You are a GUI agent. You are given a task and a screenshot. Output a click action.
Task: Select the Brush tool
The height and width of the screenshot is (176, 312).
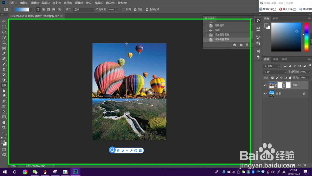point(4,64)
